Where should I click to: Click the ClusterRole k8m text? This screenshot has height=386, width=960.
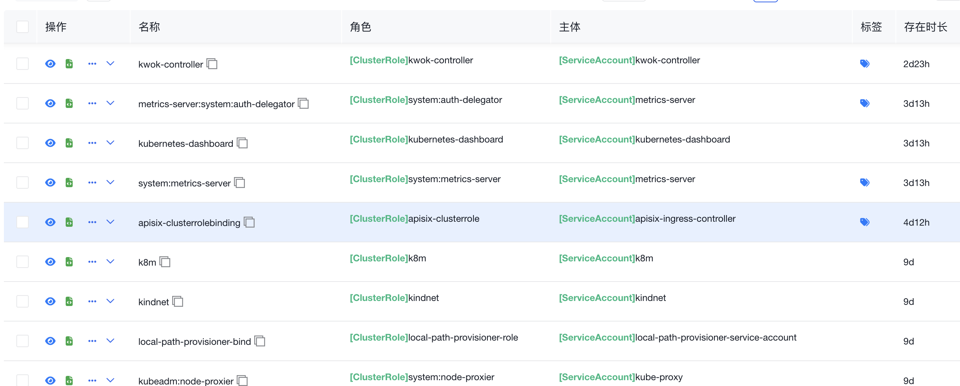388,258
